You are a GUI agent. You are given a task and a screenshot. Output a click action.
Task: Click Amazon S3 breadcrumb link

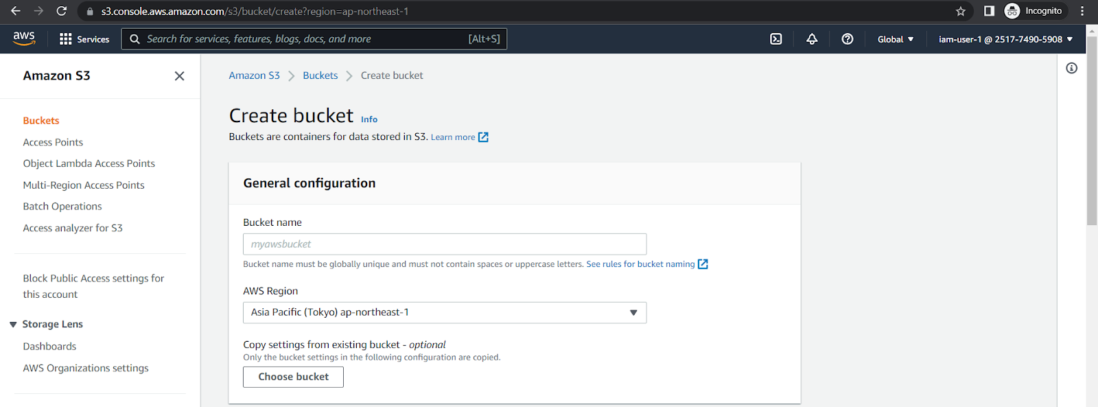(x=254, y=75)
